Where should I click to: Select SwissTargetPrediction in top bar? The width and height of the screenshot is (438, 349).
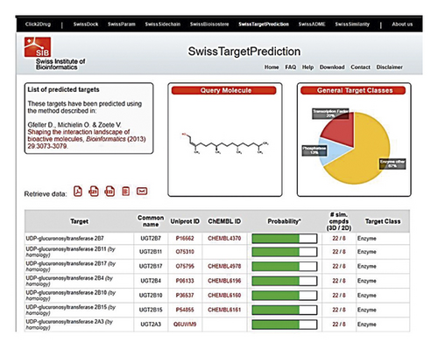(264, 24)
